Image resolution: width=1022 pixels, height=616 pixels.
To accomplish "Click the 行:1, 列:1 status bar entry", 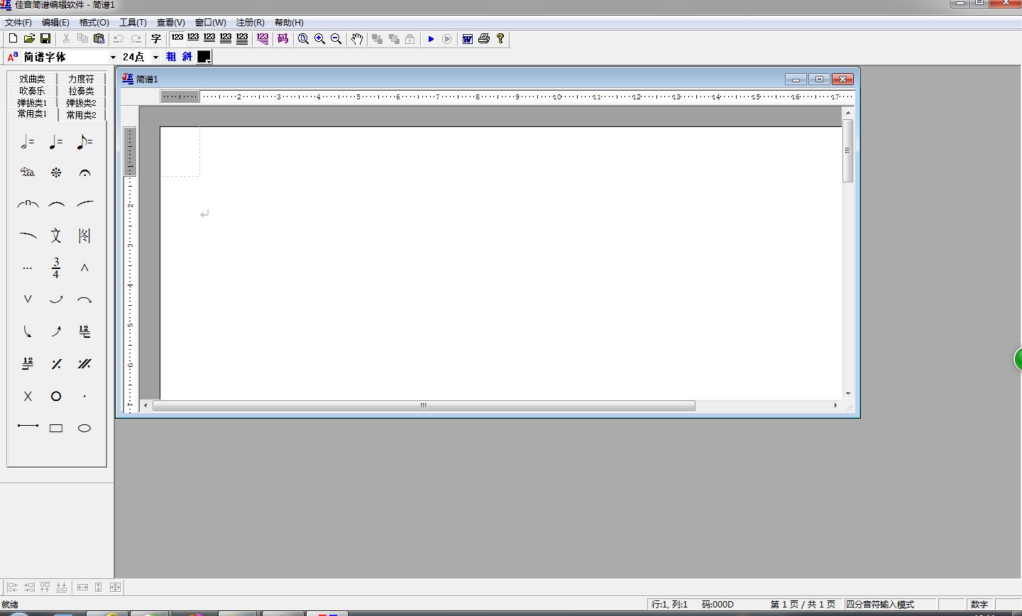I will point(670,605).
